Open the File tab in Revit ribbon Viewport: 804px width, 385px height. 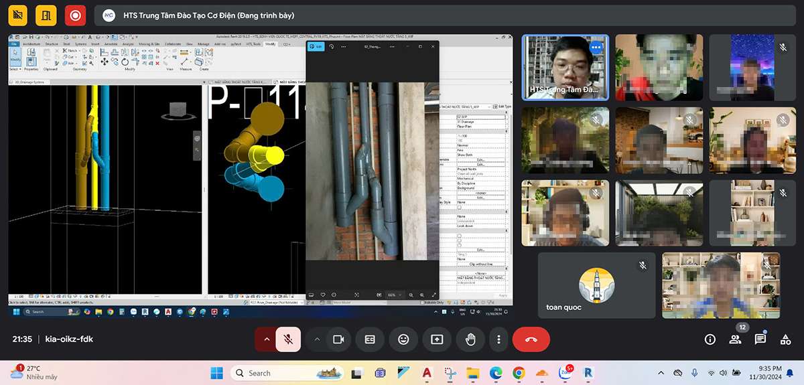click(13, 44)
